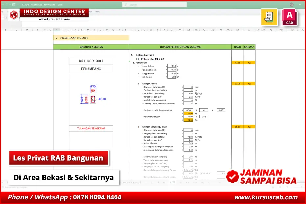306x204 pixels.
Task: Add a new sheet with the plus button
Action: coord(220,182)
